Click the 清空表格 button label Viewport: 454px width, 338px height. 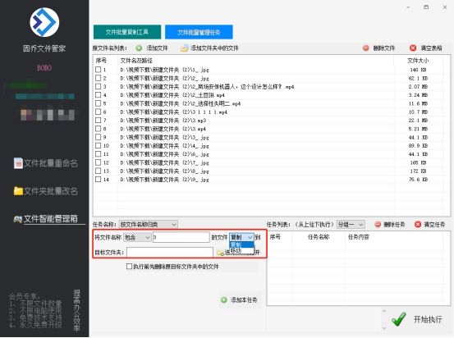coord(431,48)
